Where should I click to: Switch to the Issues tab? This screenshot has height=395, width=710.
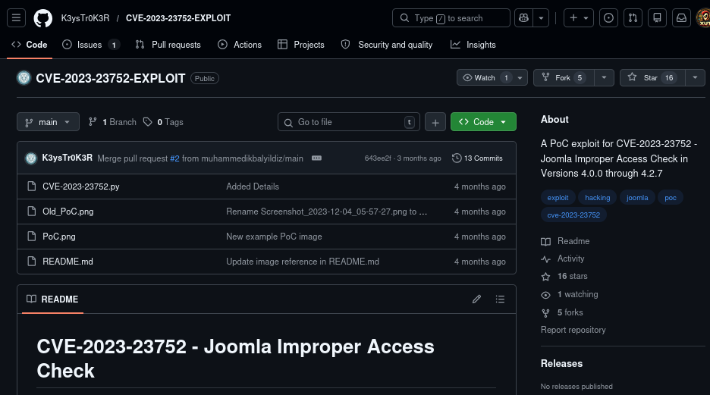[90, 44]
